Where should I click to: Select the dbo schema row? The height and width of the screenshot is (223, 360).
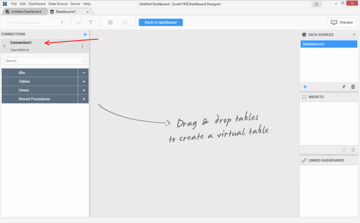(x=40, y=73)
